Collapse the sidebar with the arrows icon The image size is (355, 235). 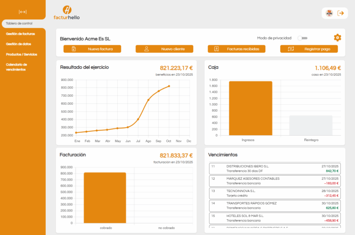tap(23, 12)
